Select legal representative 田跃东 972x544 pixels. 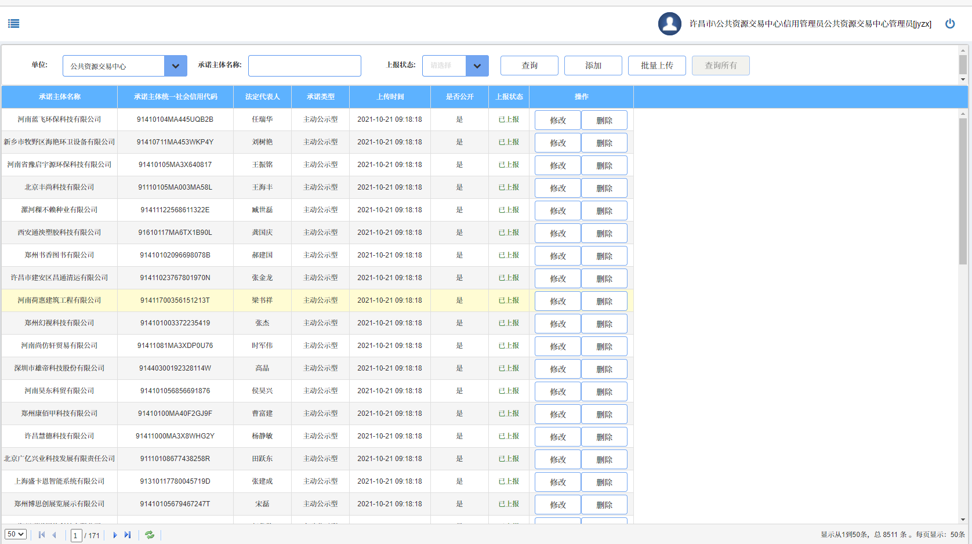[x=262, y=459]
